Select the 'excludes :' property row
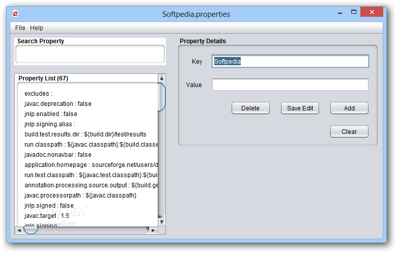Viewport: 397px width, 253px height. [x=39, y=94]
